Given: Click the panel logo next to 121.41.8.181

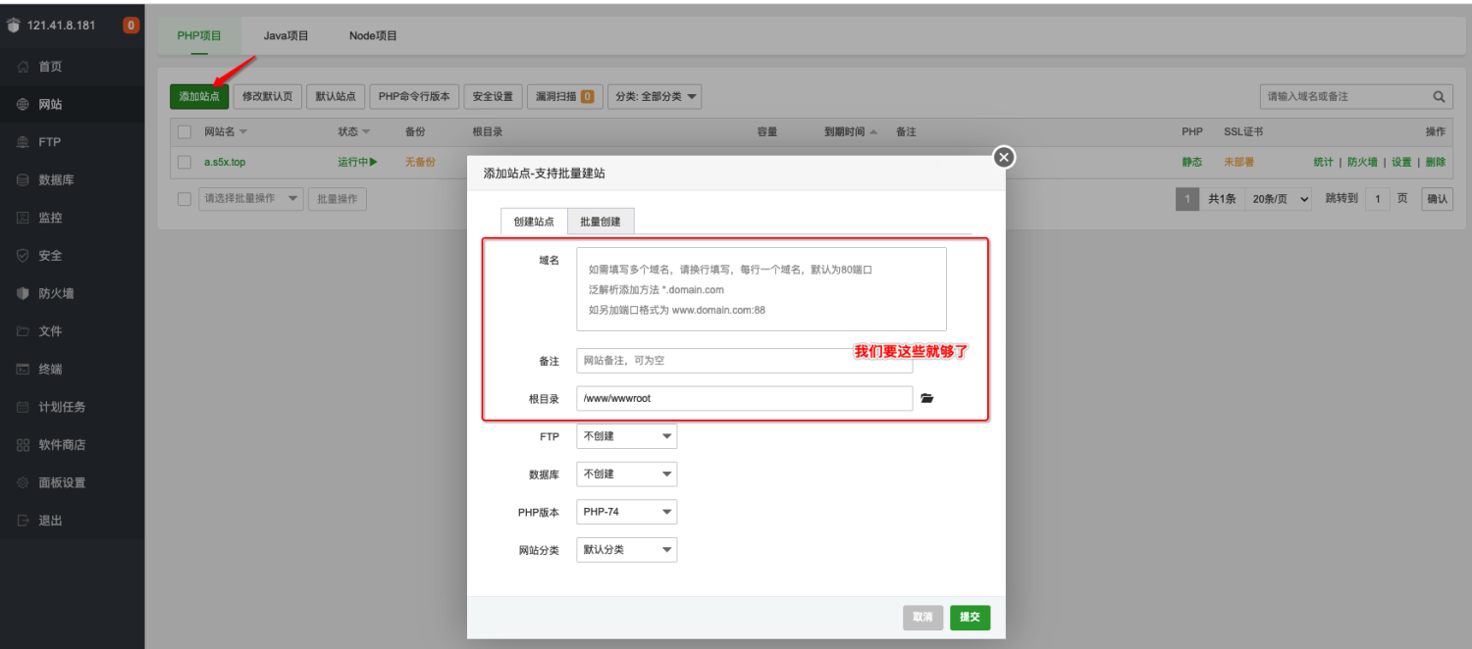Looking at the screenshot, I should [x=13, y=25].
